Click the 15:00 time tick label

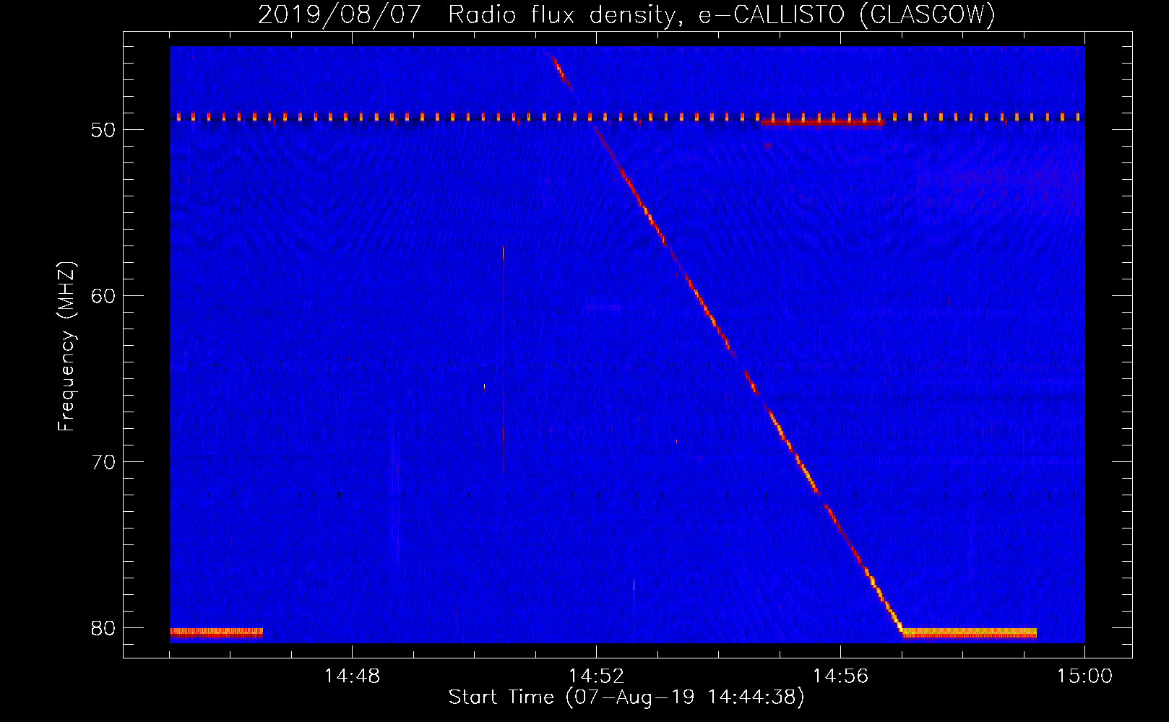point(1084,677)
